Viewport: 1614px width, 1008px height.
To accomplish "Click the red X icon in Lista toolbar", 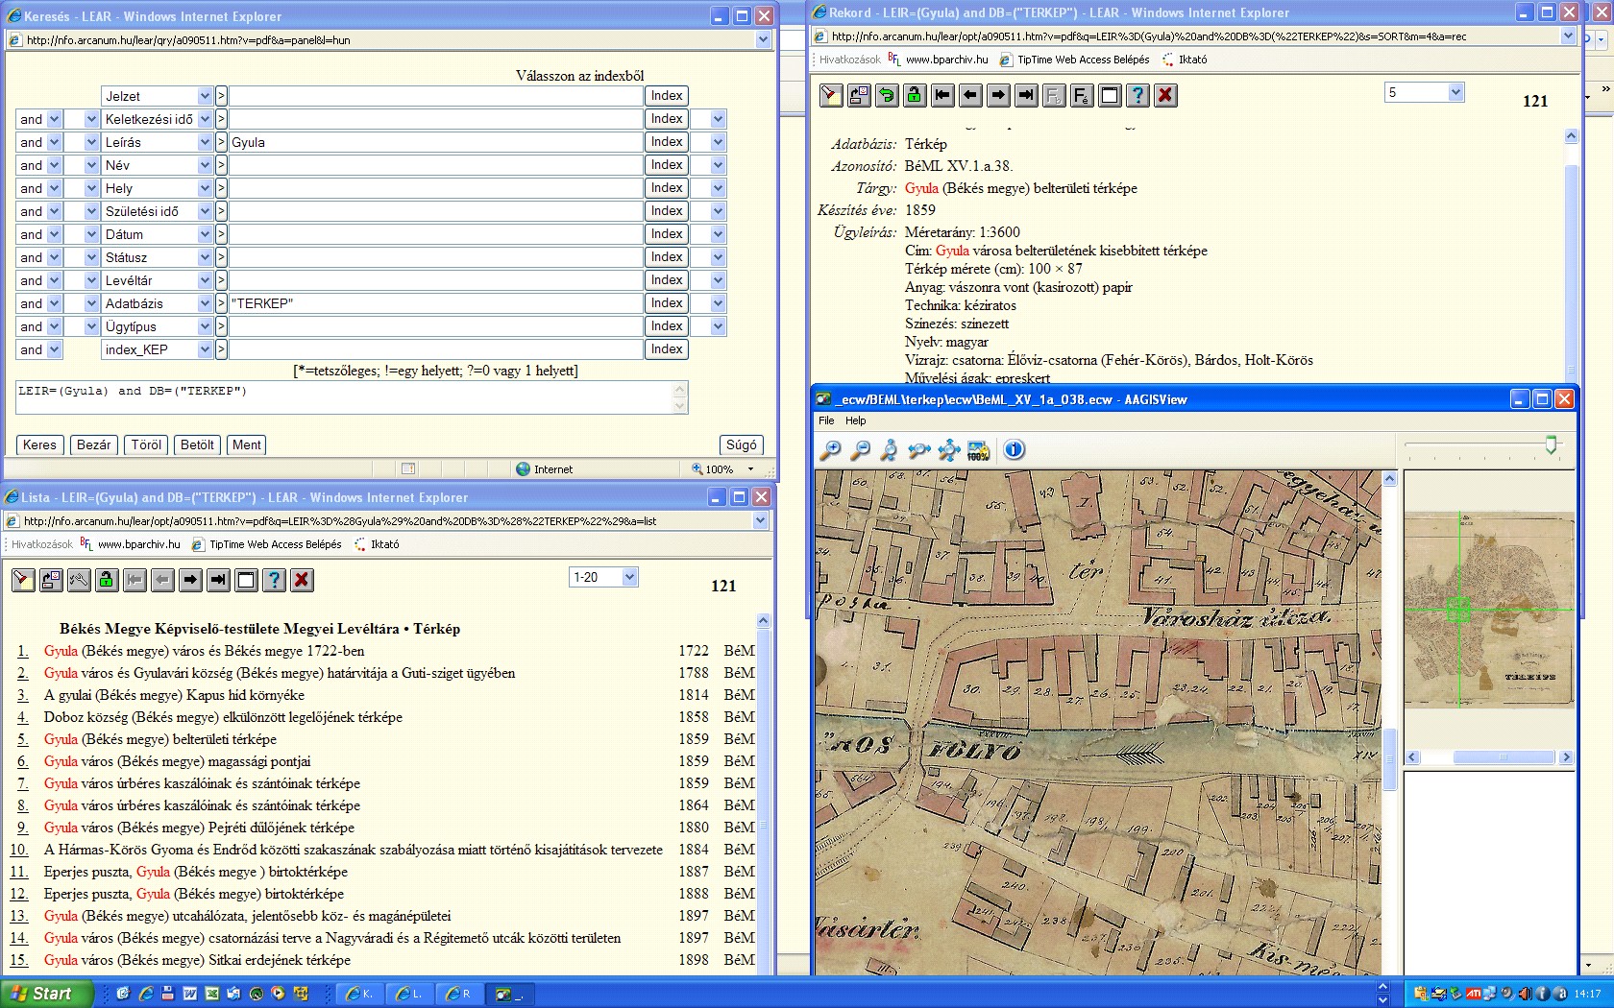I will pos(302,580).
